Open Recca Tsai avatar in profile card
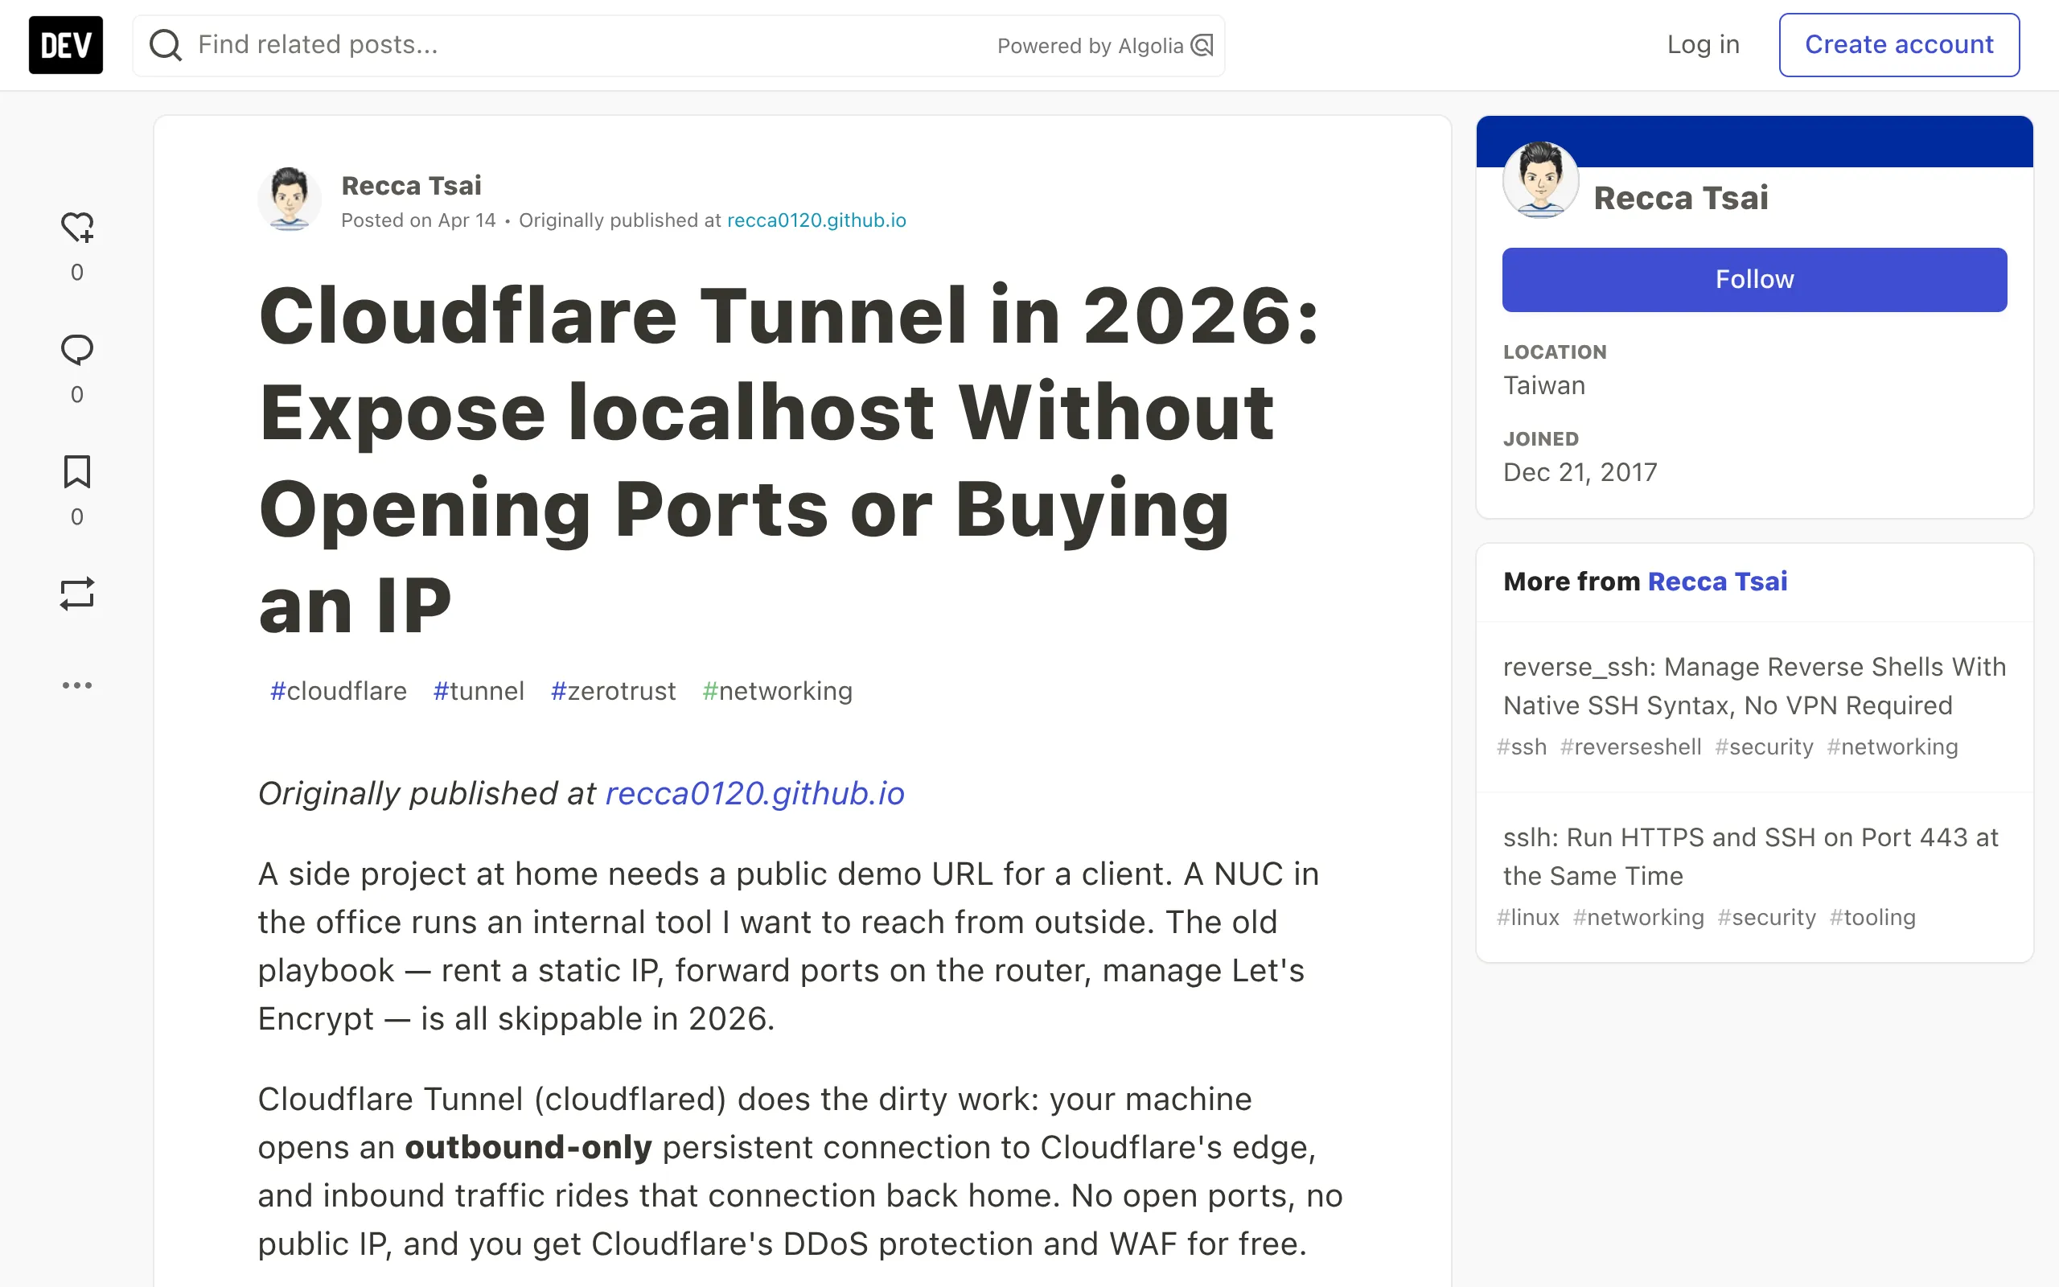 coord(1540,180)
